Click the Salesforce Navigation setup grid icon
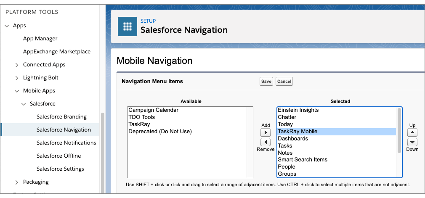 (x=127, y=26)
